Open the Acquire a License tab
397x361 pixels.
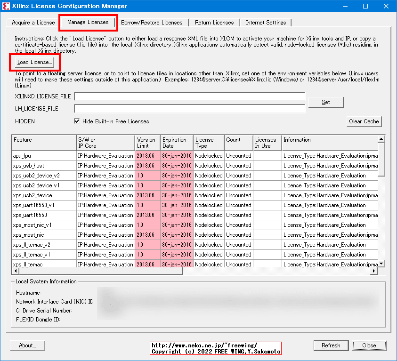tap(33, 23)
